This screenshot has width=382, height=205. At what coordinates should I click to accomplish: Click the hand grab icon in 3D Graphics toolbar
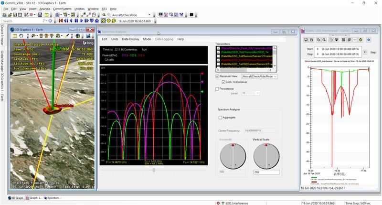(x=21, y=36)
